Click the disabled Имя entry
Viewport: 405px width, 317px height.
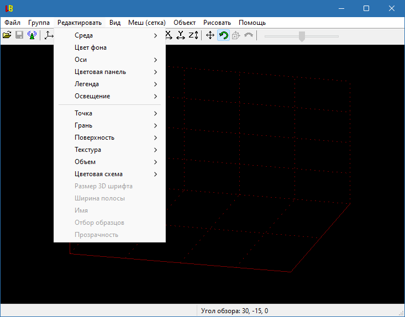(110, 210)
